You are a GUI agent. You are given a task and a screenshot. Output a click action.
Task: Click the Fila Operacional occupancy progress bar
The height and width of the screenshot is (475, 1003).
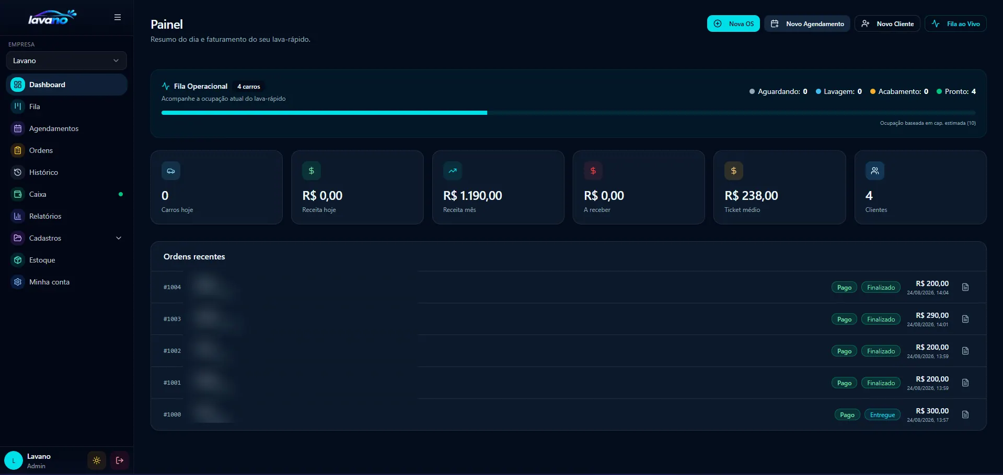[568, 113]
